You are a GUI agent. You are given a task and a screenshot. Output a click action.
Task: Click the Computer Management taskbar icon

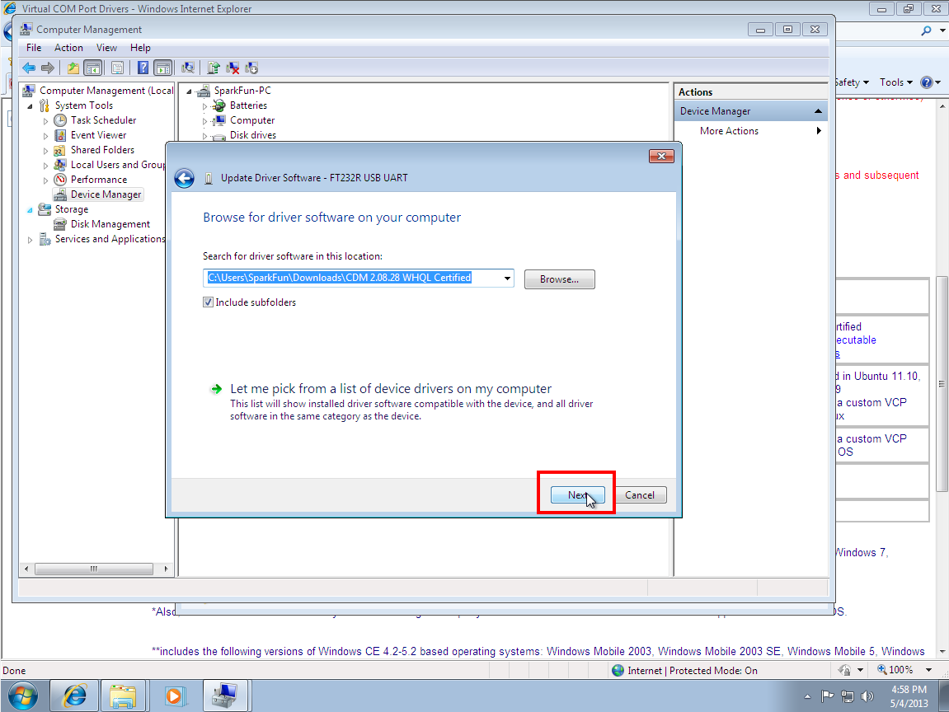tap(224, 696)
